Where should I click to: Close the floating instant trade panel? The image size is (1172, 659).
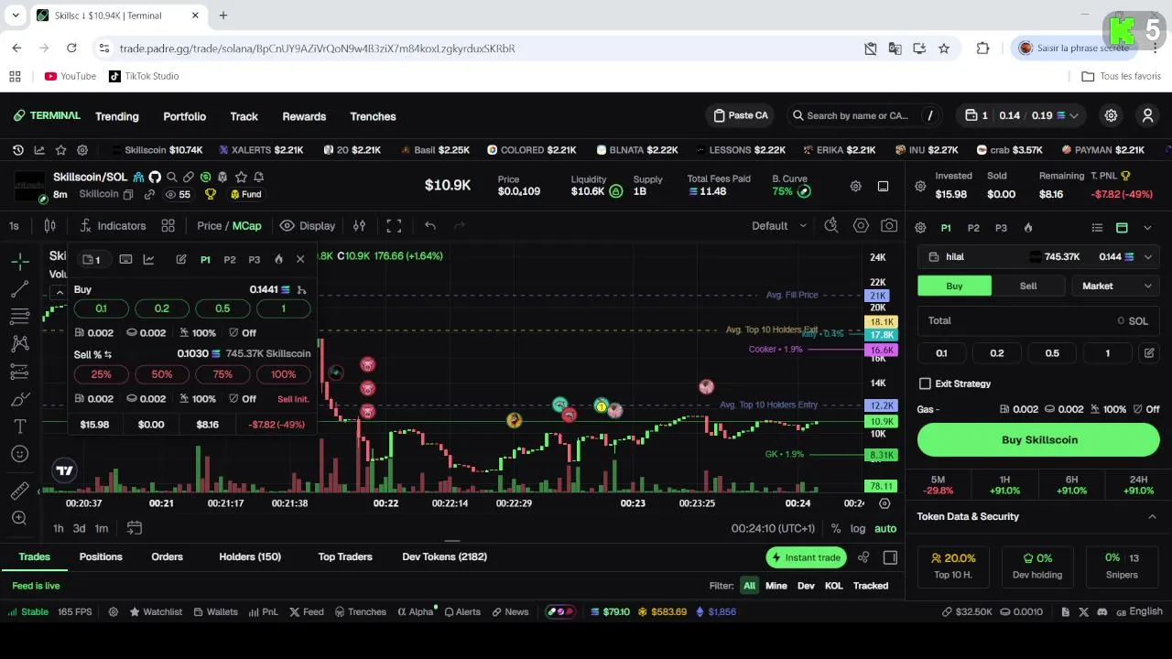(x=300, y=259)
